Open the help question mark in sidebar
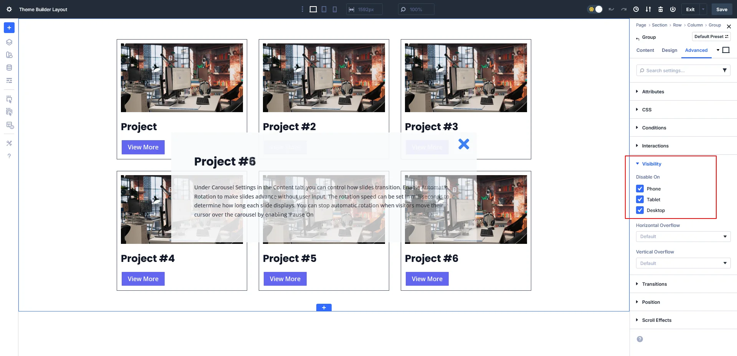This screenshot has width=737, height=356. (9, 156)
